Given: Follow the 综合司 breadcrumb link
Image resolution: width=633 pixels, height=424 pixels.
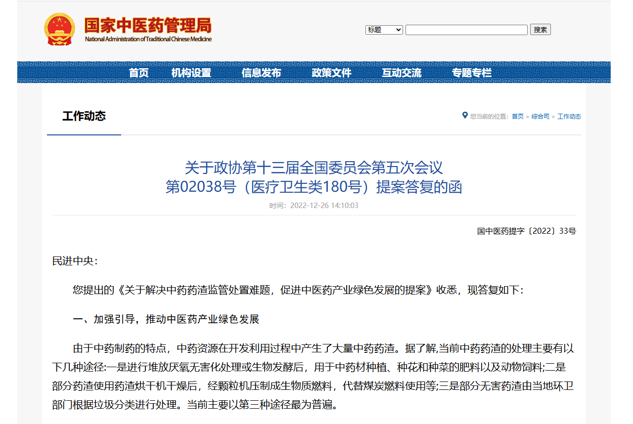Looking at the screenshot, I should tap(540, 117).
